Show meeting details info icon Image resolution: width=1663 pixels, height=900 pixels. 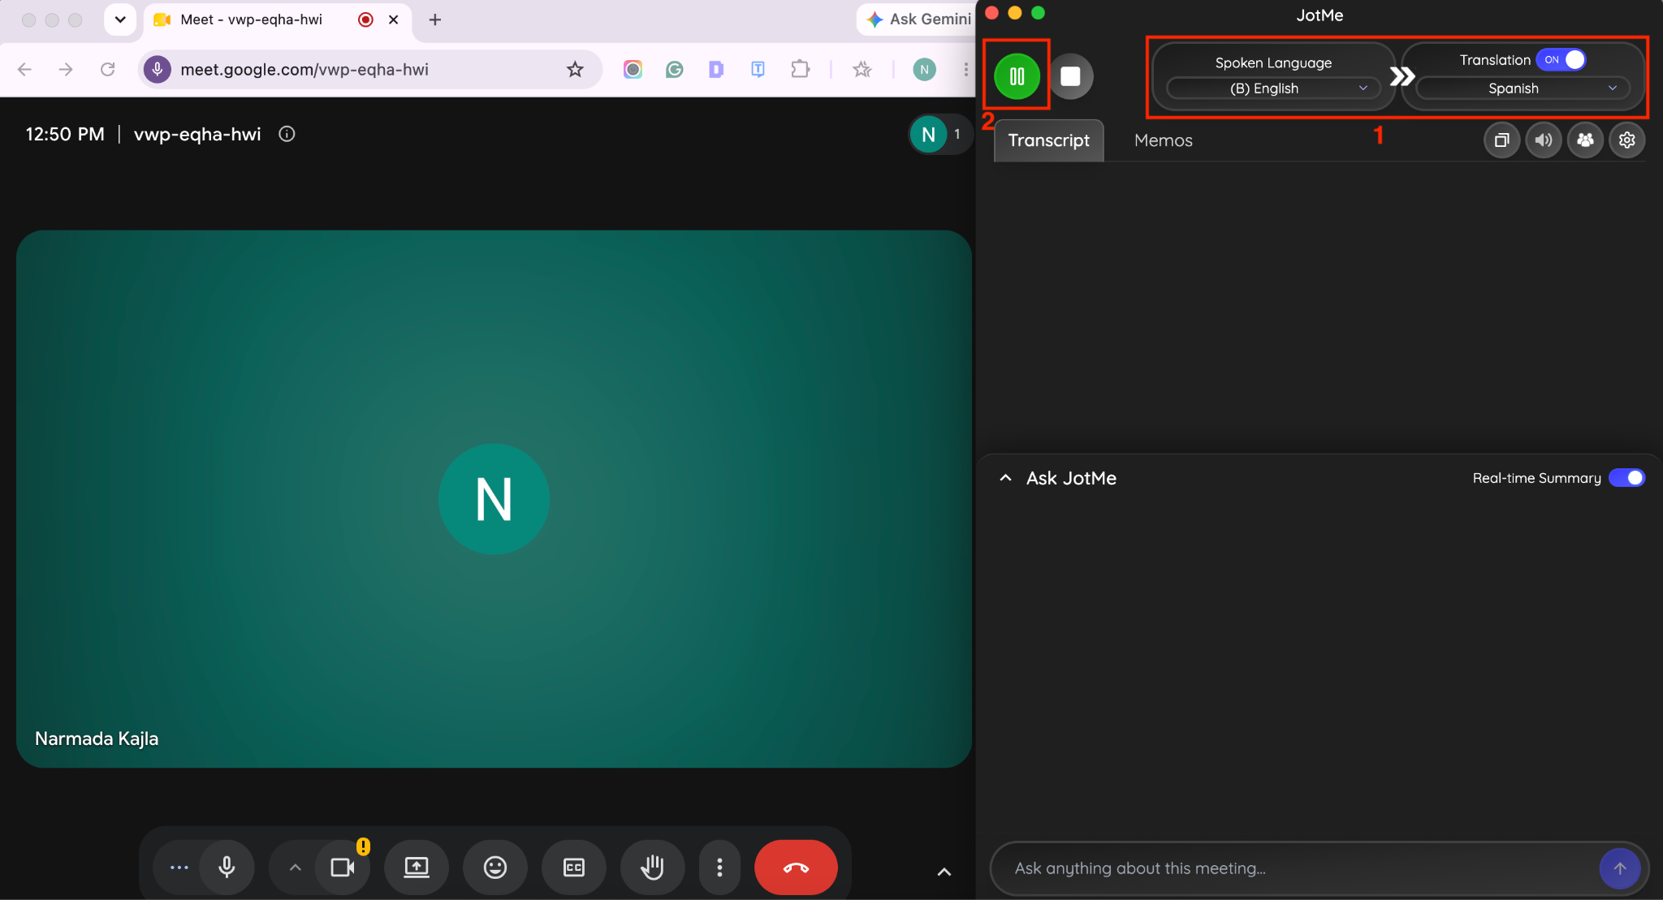(287, 134)
